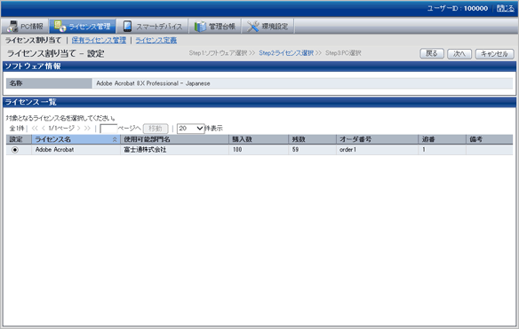Go to previous page with < arrow
The width and height of the screenshot is (519, 329).
(x=43, y=129)
